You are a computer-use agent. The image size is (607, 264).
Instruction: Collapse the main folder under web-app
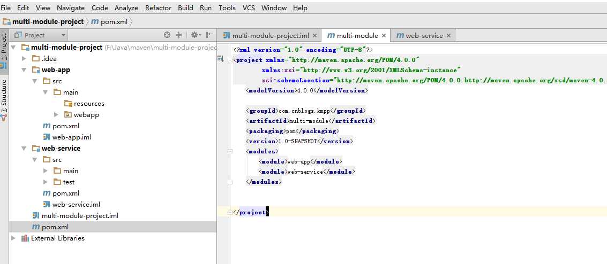point(46,92)
